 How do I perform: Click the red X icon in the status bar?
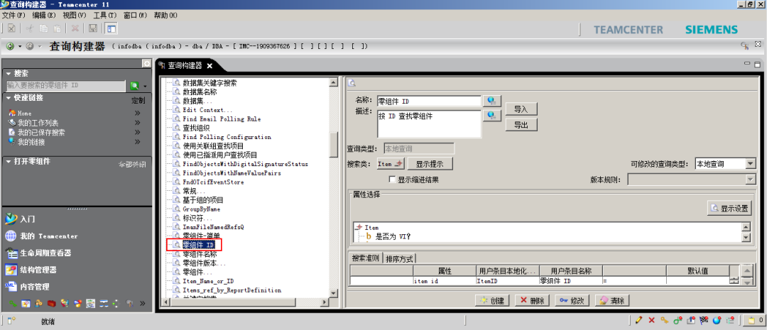651,320
